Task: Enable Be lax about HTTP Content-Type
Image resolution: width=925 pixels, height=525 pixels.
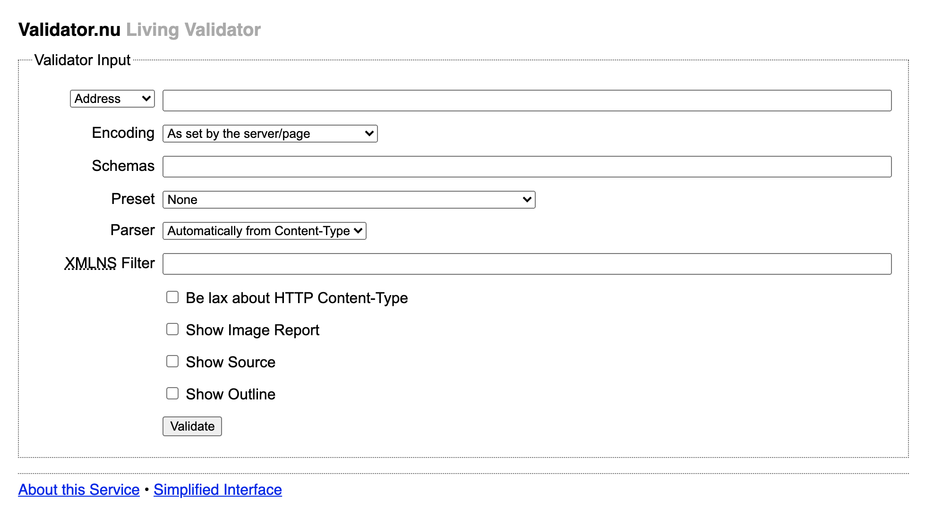Action: point(172,297)
